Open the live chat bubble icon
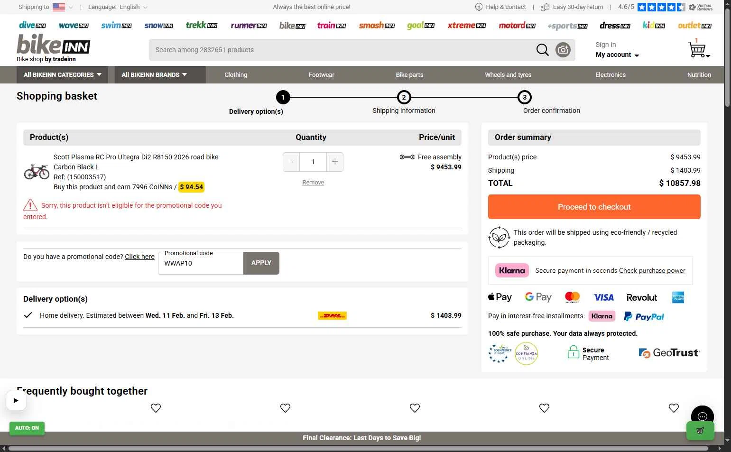Image resolution: width=731 pixels, height=452 pixels. pyautogui.click(x=703, y=417)
